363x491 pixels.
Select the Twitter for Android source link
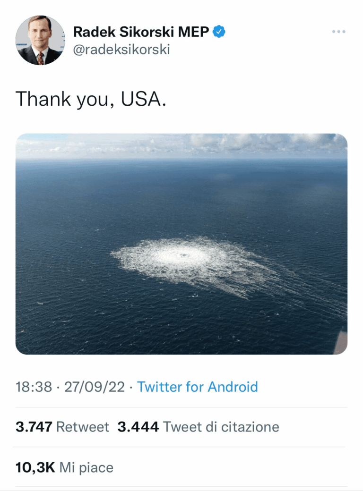[x=197, y=387]
